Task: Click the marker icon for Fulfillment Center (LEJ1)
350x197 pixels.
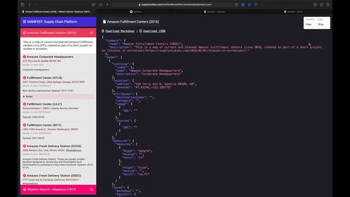Action: pyautogui.click(x=25, y=104)
